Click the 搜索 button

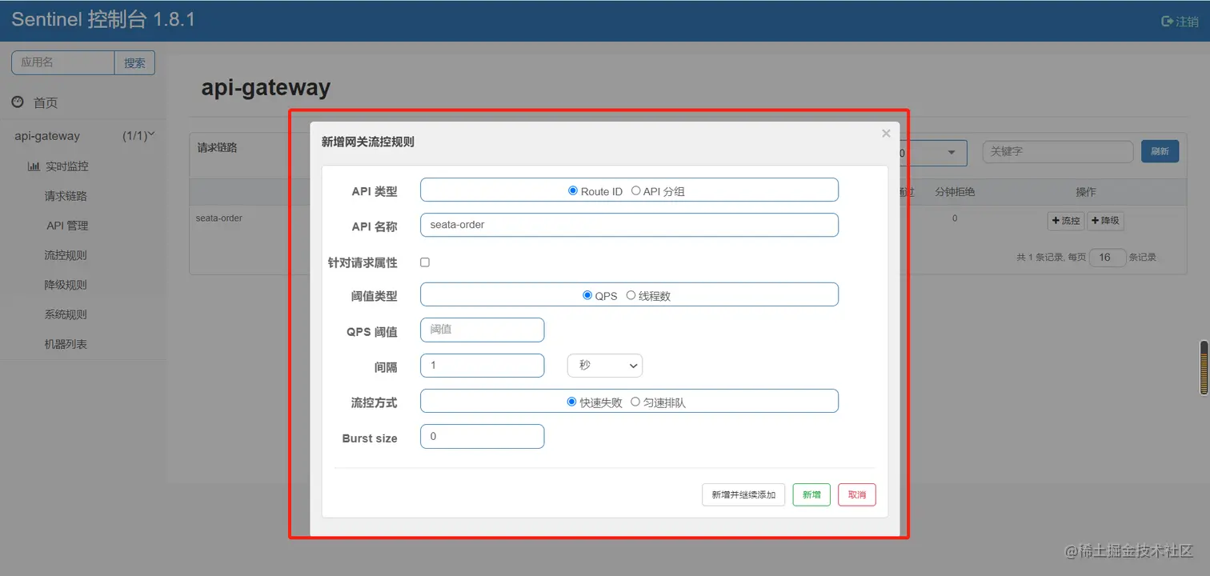[134, 63]
